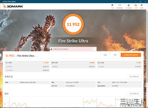Click the 保存 (Save) button
The height and width of the screenshot is (108, 148).
[115, 55]
